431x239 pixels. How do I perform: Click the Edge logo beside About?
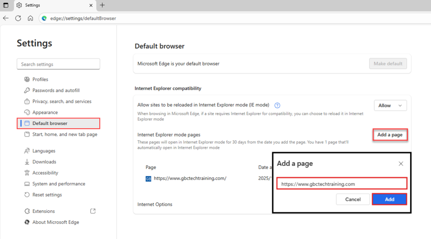tap(27, 222)
